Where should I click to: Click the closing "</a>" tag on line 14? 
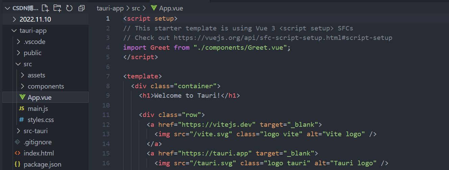click(x=155, y=144)
